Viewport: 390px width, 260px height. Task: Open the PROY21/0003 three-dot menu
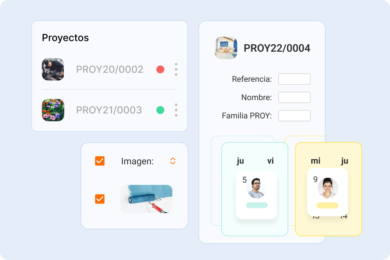click(x=176, y=110)
